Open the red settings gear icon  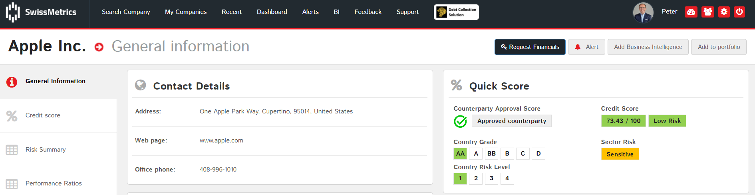coord(724,12)
